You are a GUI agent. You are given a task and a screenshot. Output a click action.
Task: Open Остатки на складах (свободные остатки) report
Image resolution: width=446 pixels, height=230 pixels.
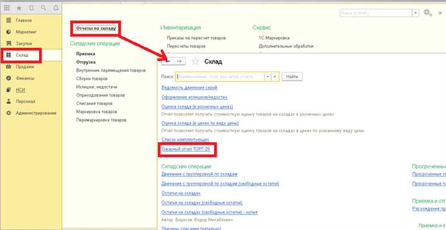pos(202,203)
